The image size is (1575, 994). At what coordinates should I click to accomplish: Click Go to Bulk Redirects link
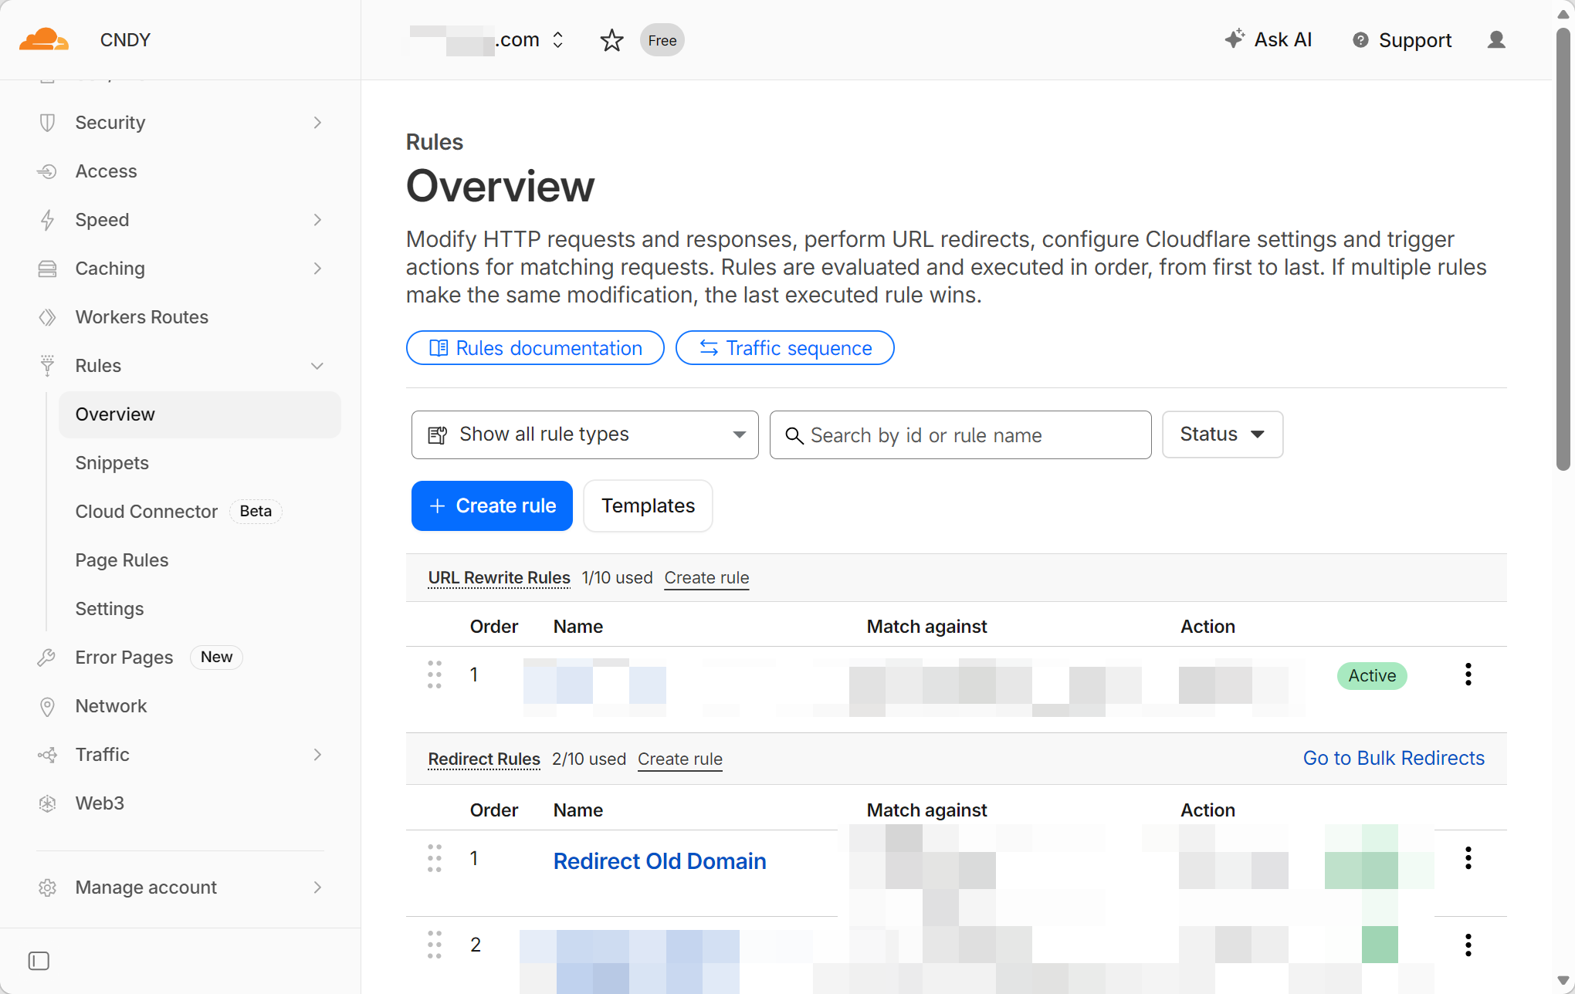tap(1394, 758)
